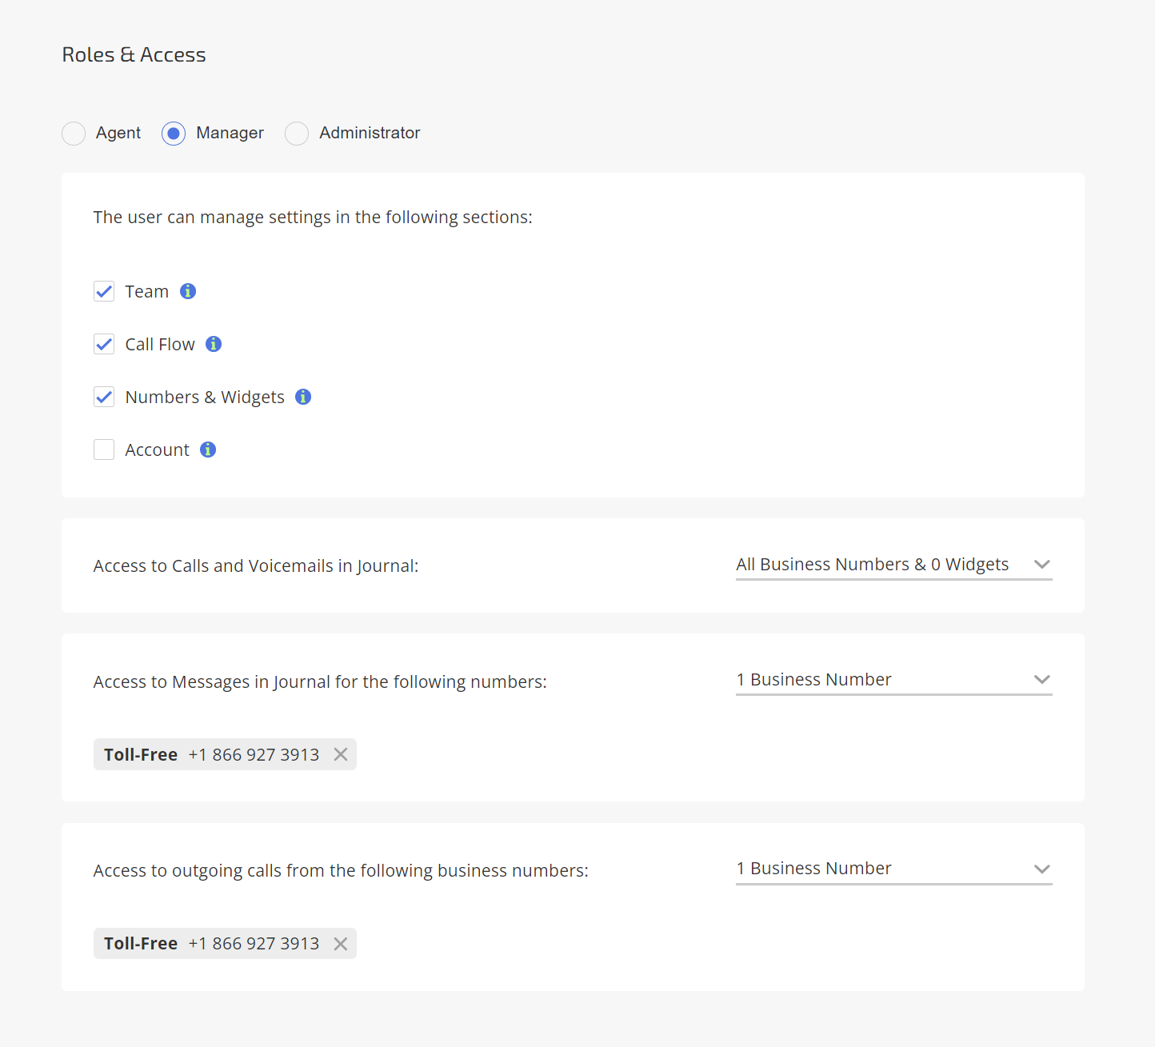Click 'Access to Messages in Journal' label
This screenshot has width=1155, height=1047.
pos(320,682)
